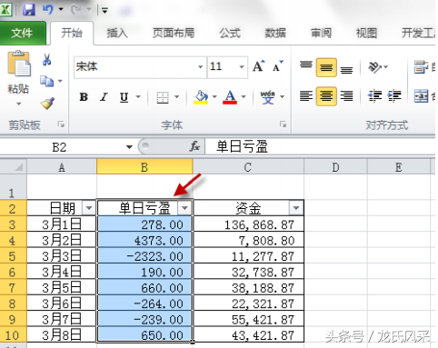
Task: Click the Redo arrow icon
Action: tap(76, 9)
